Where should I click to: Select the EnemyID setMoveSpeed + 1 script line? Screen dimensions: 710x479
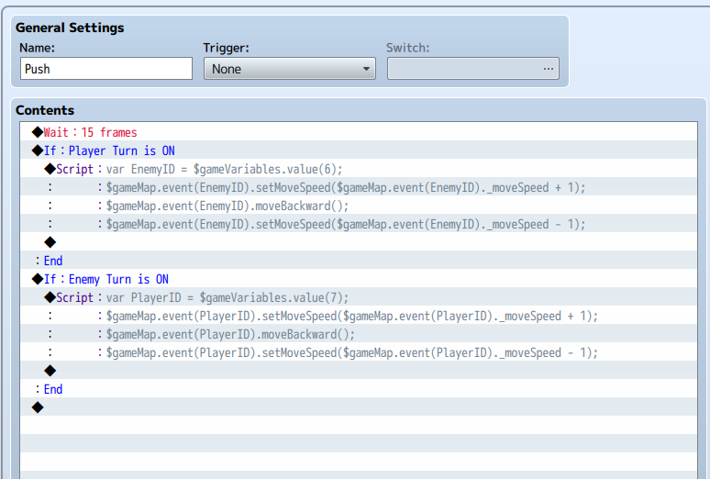click(359, 187)
